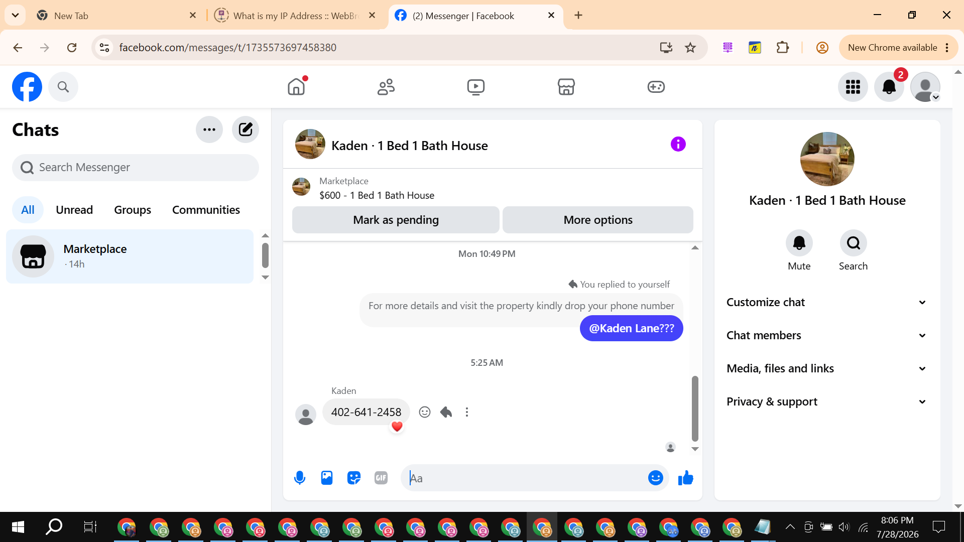964x542 pixels.
Task: Expand the Privacy & support section
Action: coord(827,401)
